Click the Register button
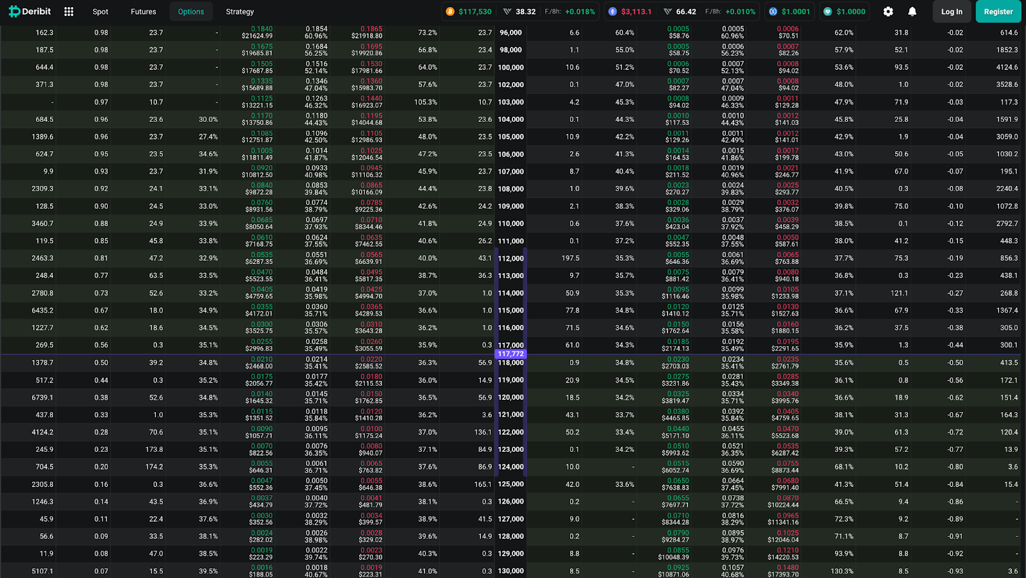The image size is (1026, 578). click(998, 12)
